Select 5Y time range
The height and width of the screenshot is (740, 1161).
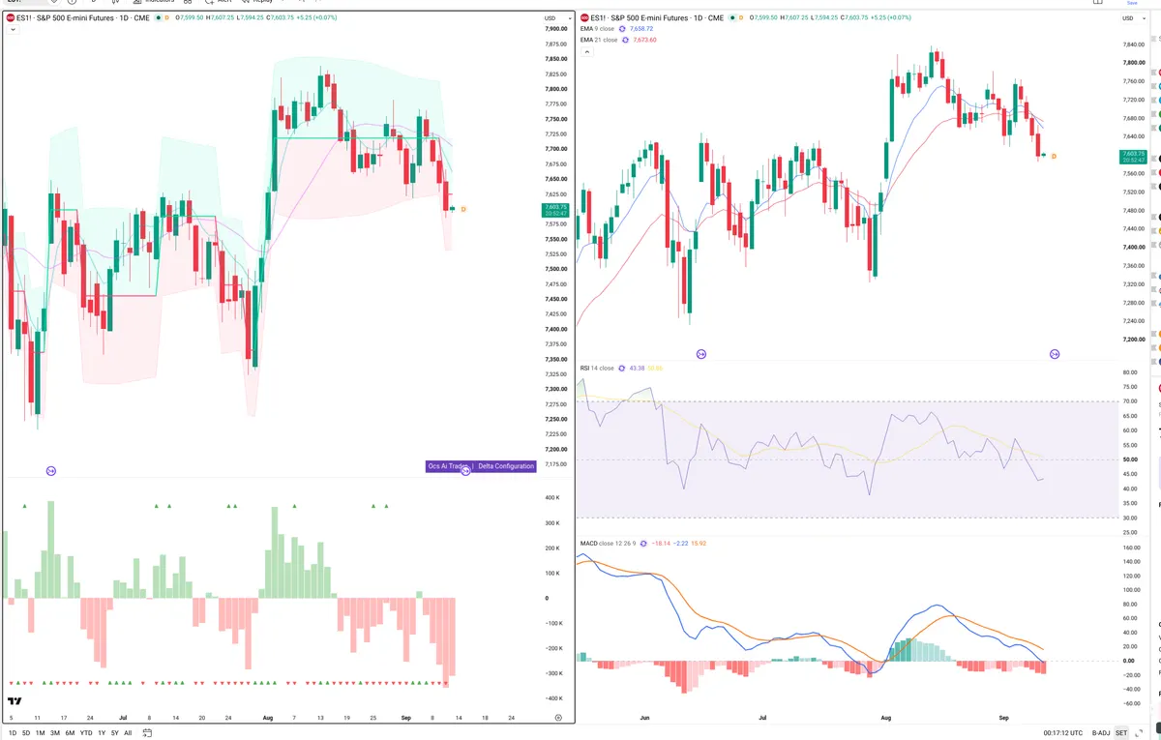point(115,733)
